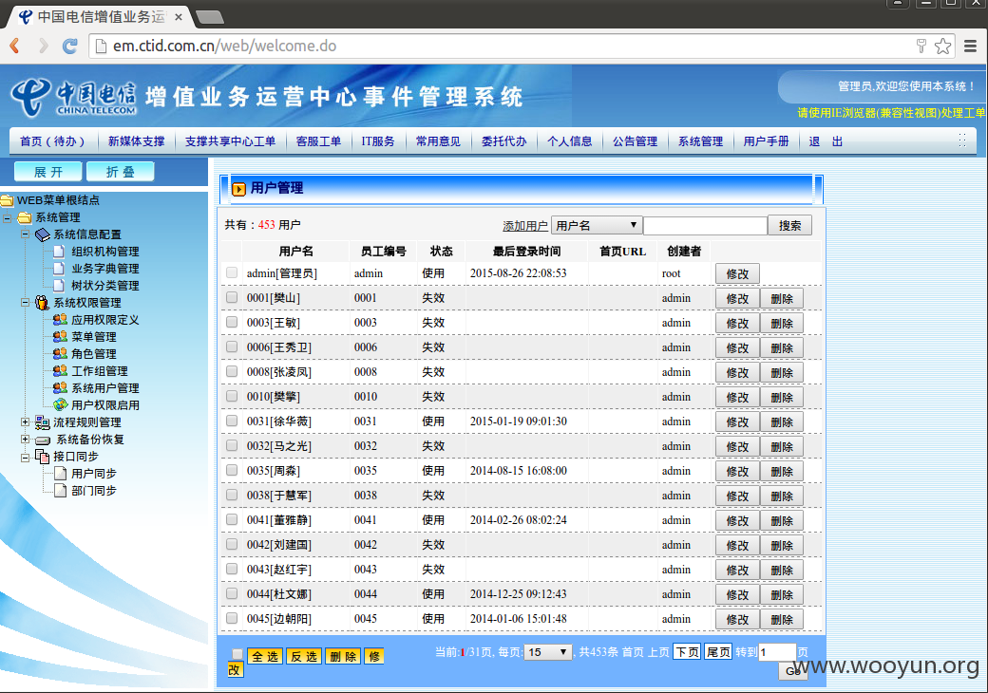Open the 客服工单 menu

318,141
